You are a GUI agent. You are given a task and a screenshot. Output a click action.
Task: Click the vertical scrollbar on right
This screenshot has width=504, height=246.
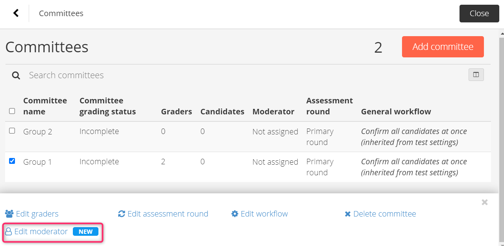pyautogui.click(x=502, y=140)
